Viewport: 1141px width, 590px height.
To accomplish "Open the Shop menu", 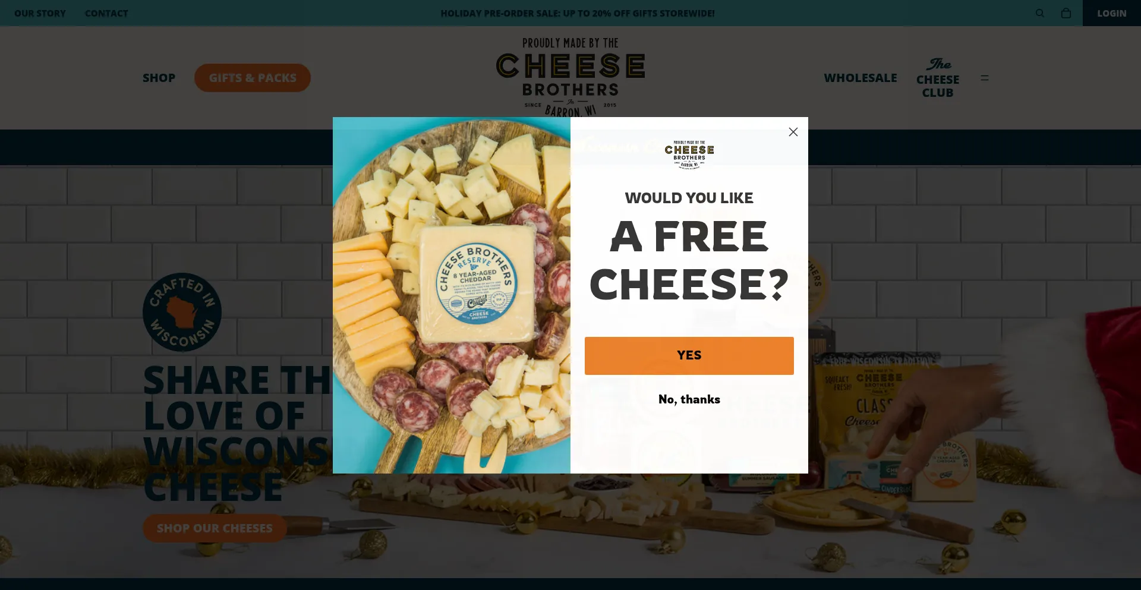I will click(159, 78).
